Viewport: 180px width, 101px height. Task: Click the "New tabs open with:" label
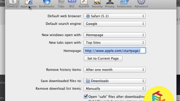(65, 43)
